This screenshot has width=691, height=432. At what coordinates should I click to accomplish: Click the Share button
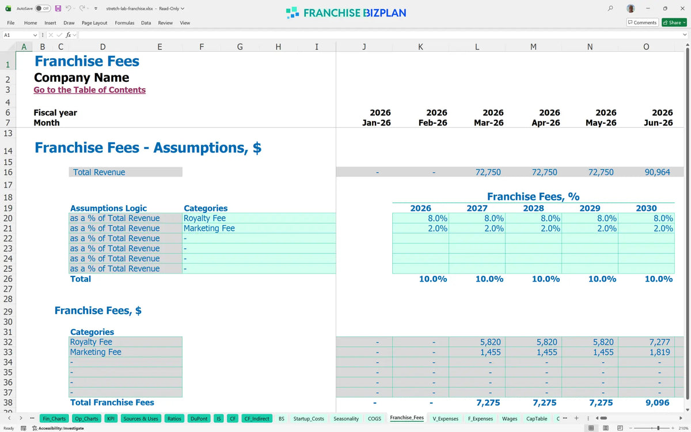coord(674,22)
